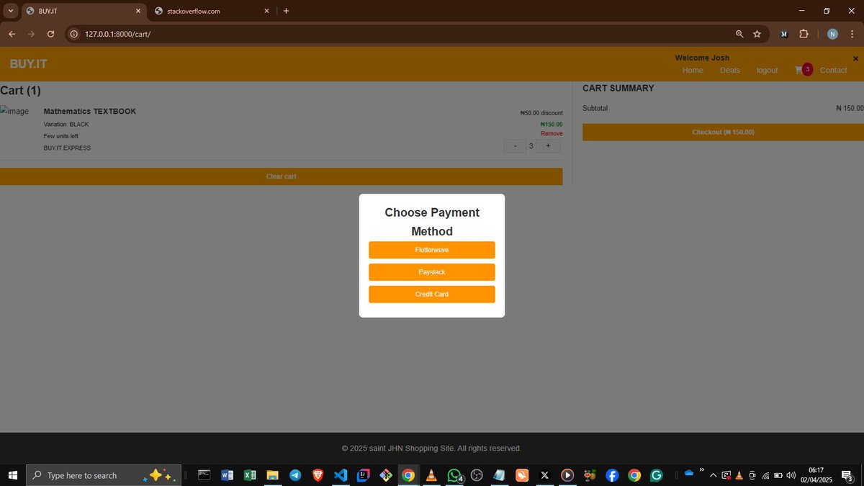Screen dimensions: 864x486
Task: Open the zoom magnifier icon in address bar
Action: click(x=739, y=34)
